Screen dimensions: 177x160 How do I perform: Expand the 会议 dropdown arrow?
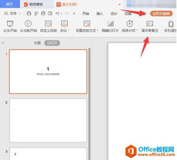[68, 30]
